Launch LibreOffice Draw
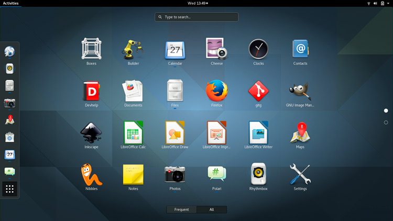Screen dimensions: 393x221 point(175,132)
